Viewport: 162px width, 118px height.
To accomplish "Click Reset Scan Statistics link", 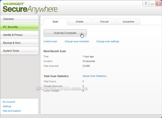I will point(94,76).
